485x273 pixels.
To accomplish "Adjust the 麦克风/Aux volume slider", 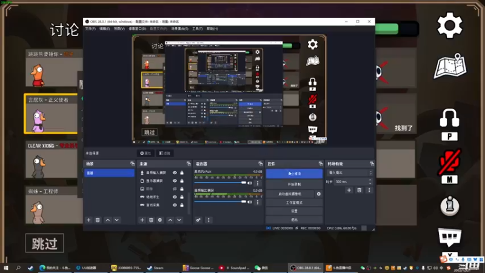I will [x=220, y=183].
